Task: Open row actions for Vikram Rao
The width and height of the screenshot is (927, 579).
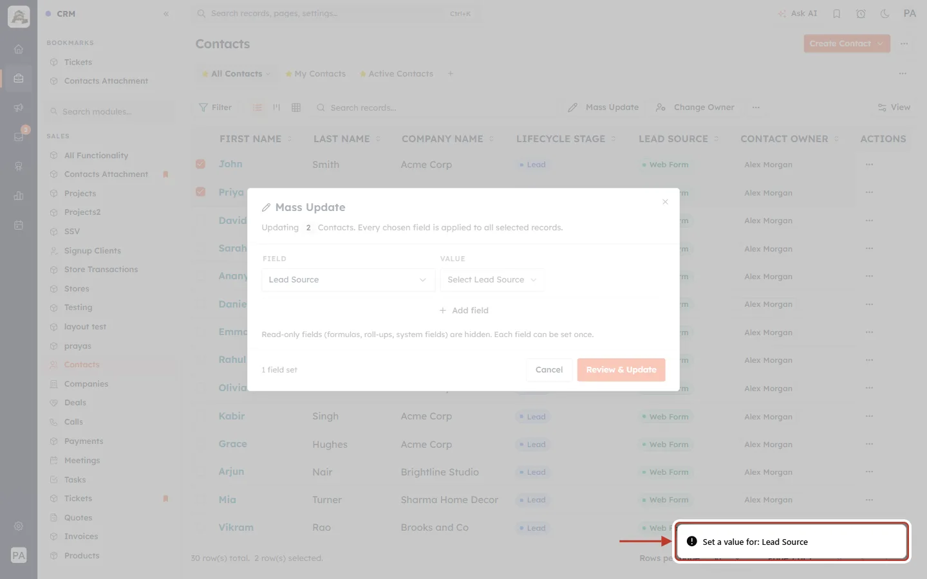Action: pyautogui.click(x=870, y=528)
